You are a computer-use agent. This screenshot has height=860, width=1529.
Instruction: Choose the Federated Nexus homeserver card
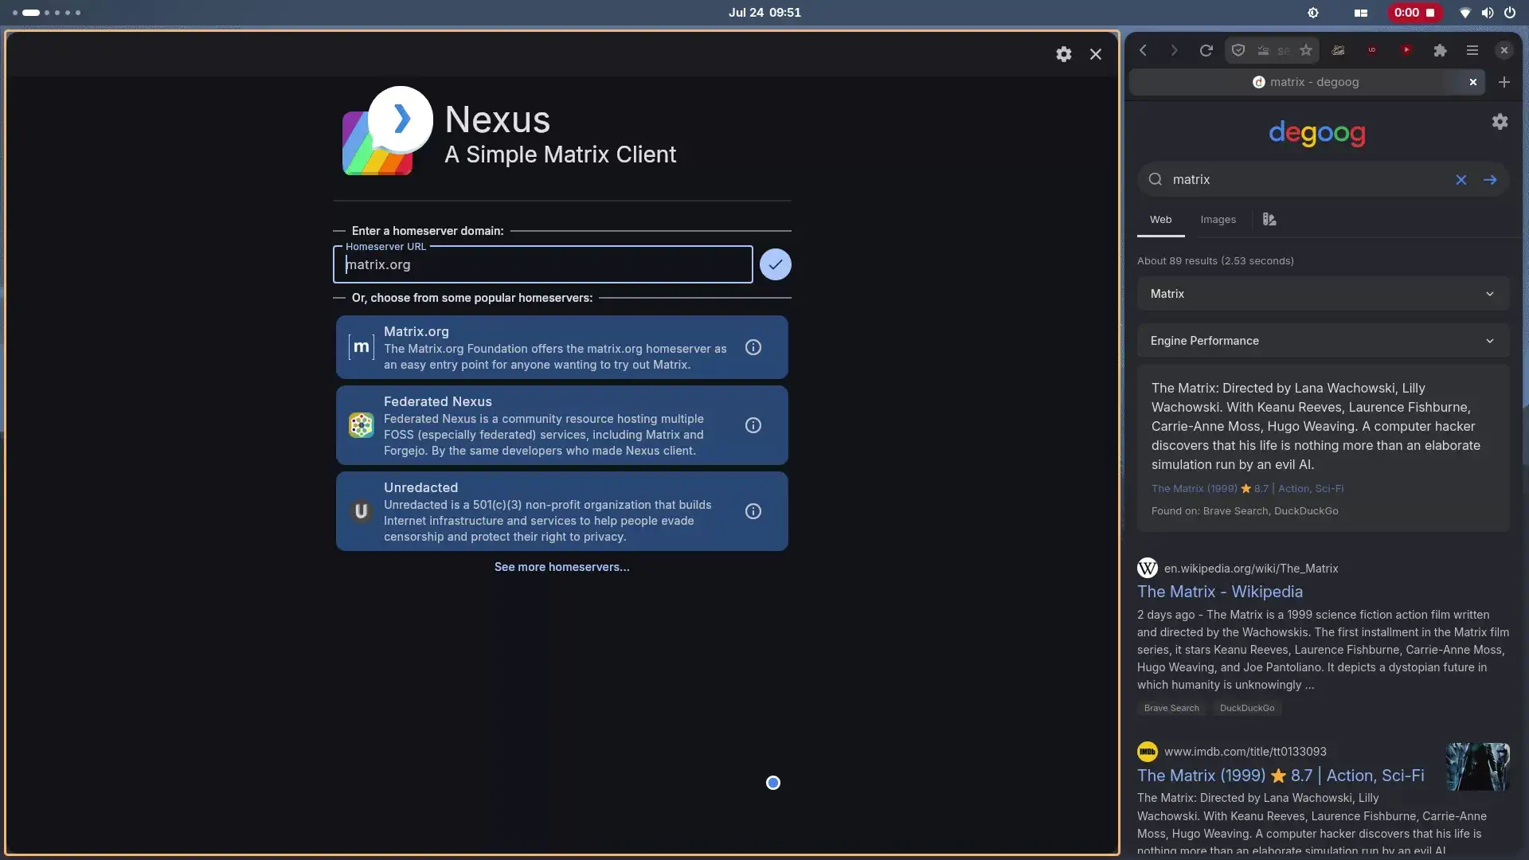[562, 425]
